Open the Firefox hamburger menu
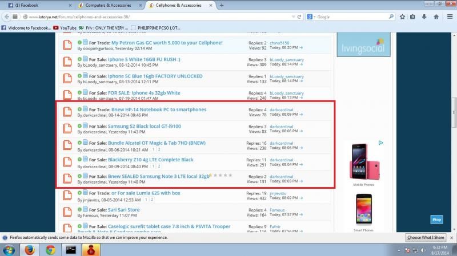This screenshot has height=256, width=457. (448, 17)
